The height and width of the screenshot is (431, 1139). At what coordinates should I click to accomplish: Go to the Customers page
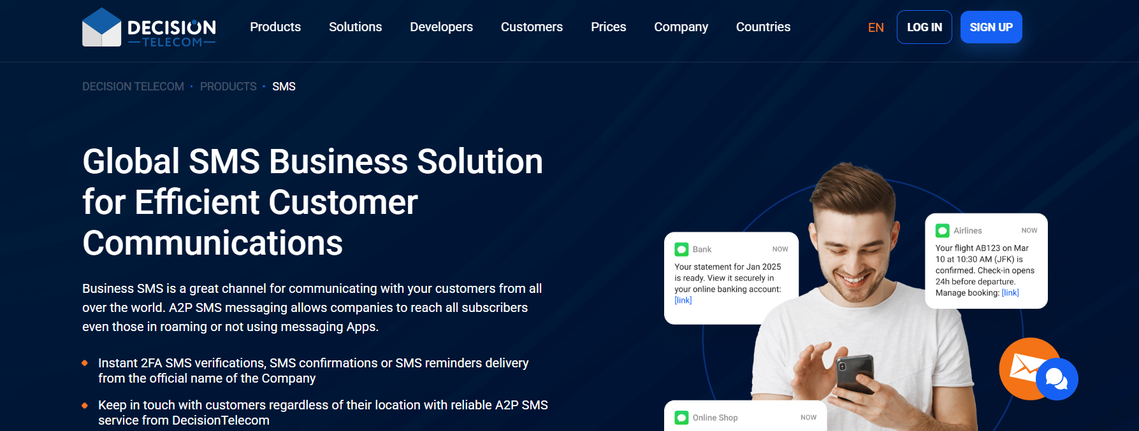click(x=532, y=27)
